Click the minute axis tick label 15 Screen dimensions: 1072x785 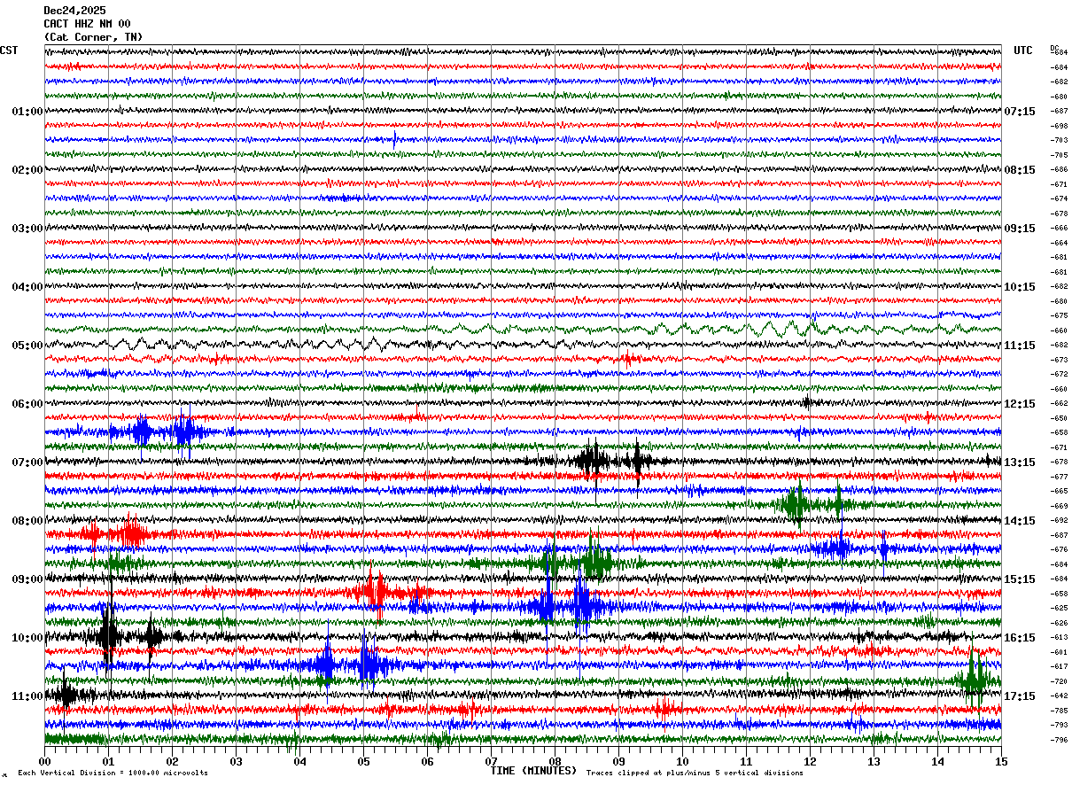(1001, 761)
